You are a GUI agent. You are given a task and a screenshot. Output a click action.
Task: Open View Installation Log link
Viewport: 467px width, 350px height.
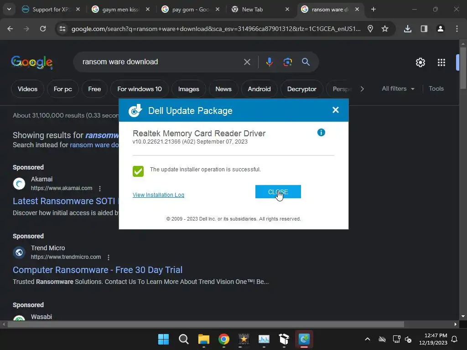coord(158,195)
